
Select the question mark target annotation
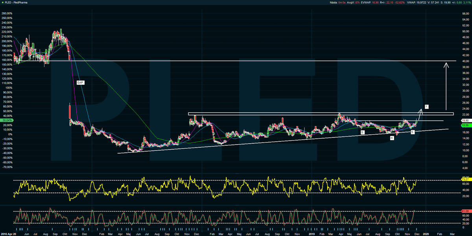point(426,106)
